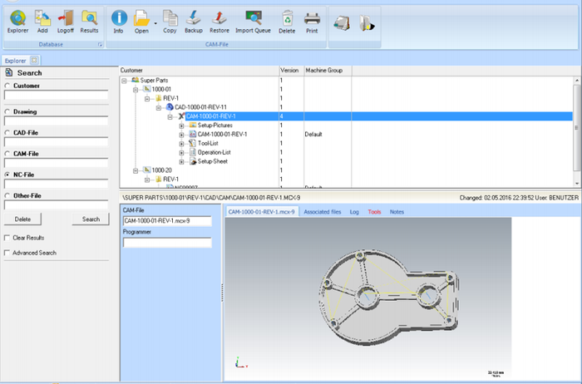Expand the Open button dropdown arrow

pos(155,23)
